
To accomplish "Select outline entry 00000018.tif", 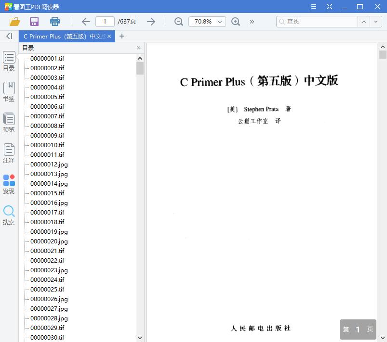I will 47,222.
